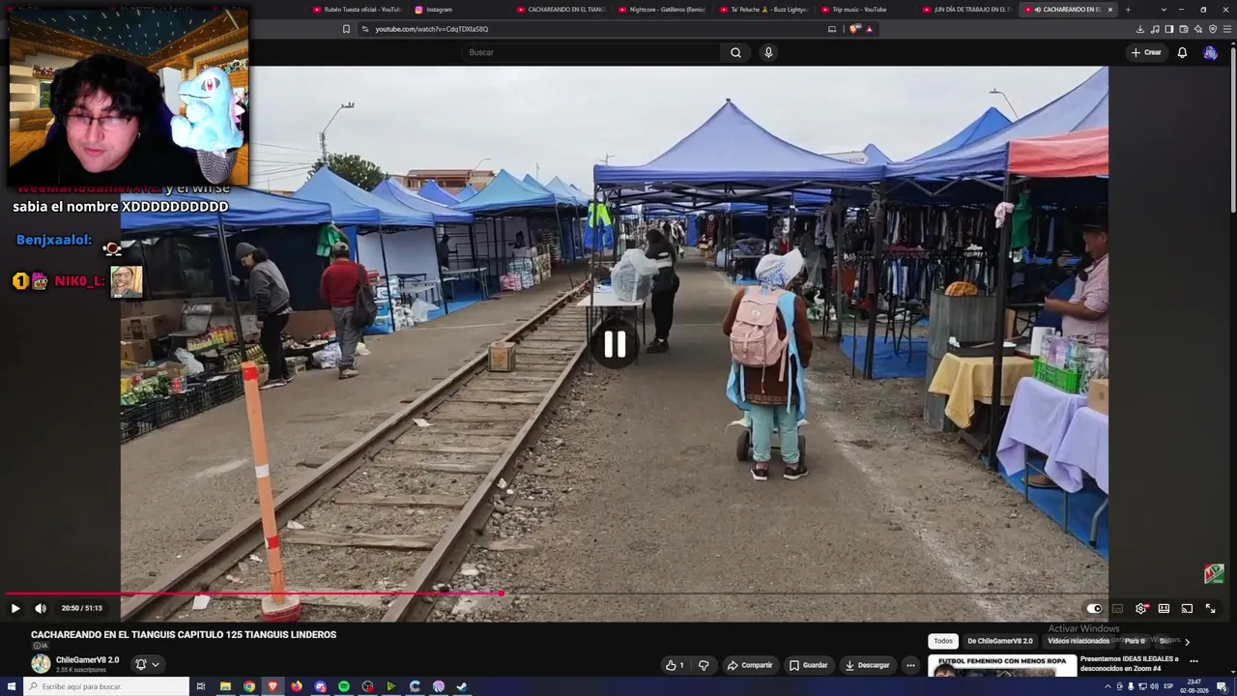Click the magnifier search button
This screenshot has width=1237, height=696.
(x=735, y=52)
